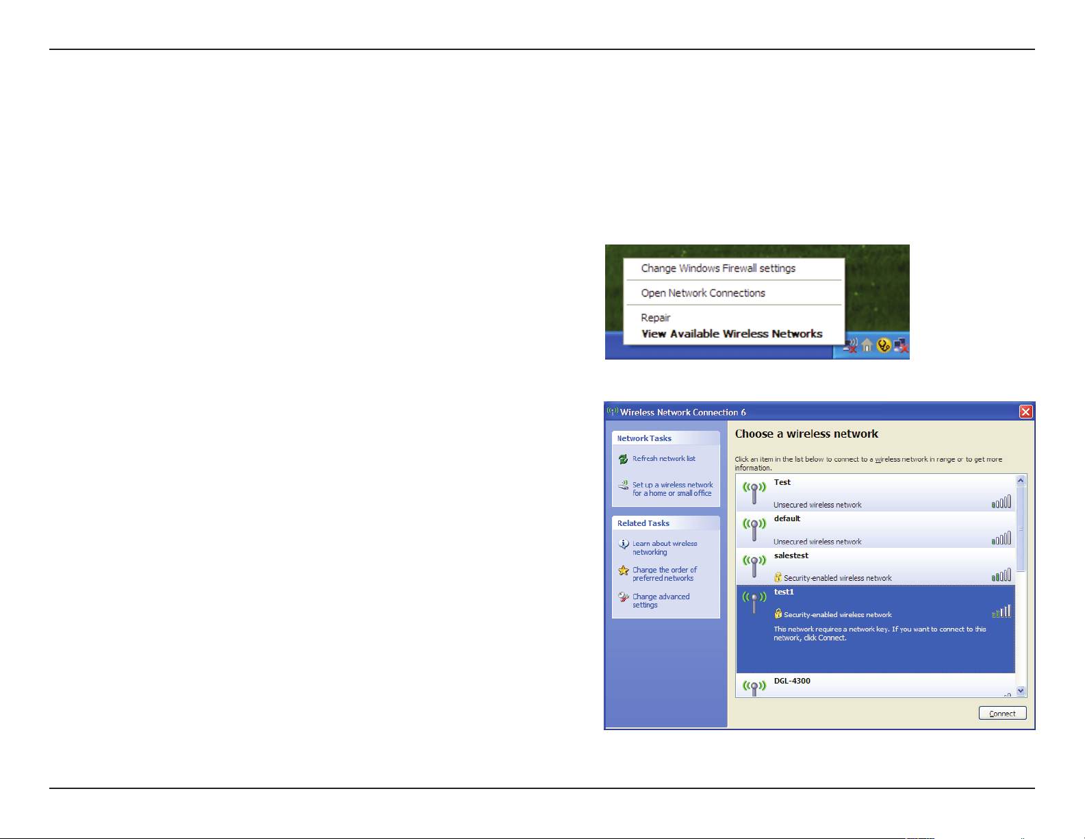Screen dimensions: 1085x839
Task: Select the DGL-4300 network antenna icon
Action: pos(754,687)
